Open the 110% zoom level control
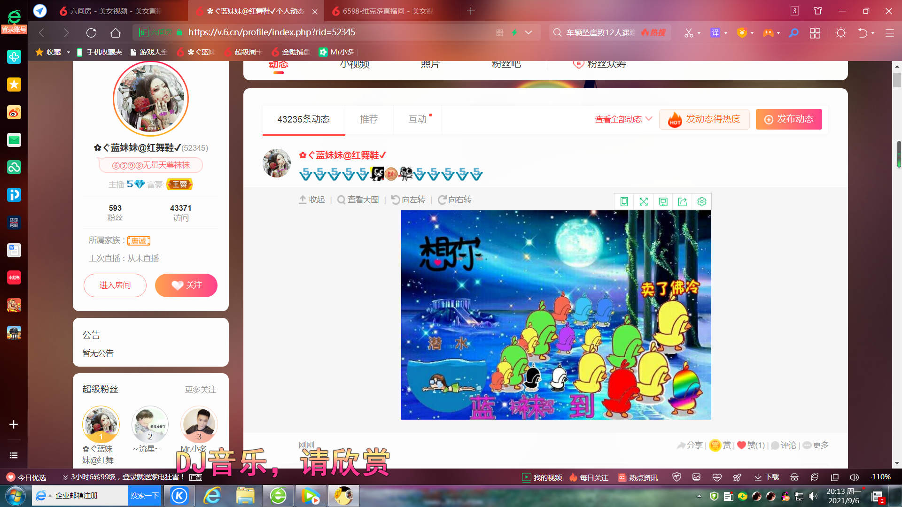902x507 pixels. tap(881, 477)
